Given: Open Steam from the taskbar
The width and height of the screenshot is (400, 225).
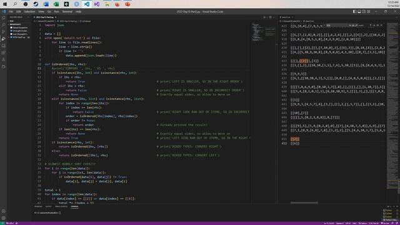Looking at the screenshot, I should (x=36, y=4).
